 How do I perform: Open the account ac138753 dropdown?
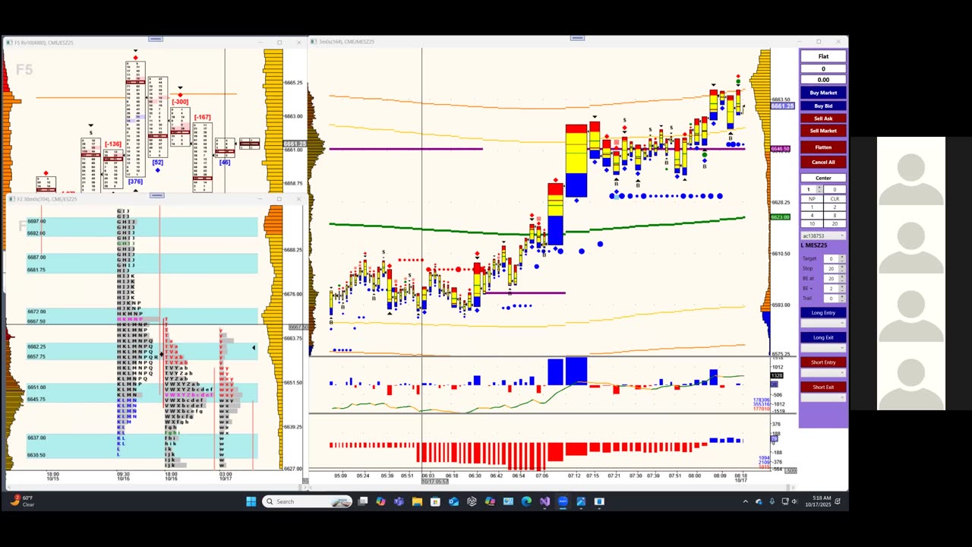coord(824,236)
